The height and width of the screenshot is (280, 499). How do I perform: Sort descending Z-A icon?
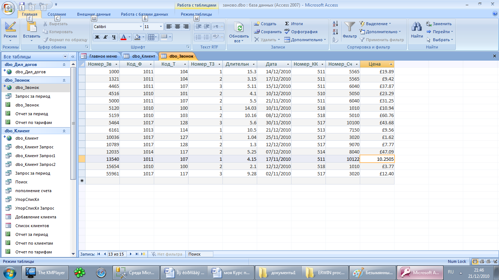point(335,32)
